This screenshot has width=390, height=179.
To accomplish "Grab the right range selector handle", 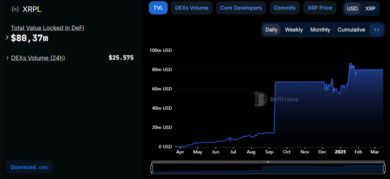I will coord(384,168).
